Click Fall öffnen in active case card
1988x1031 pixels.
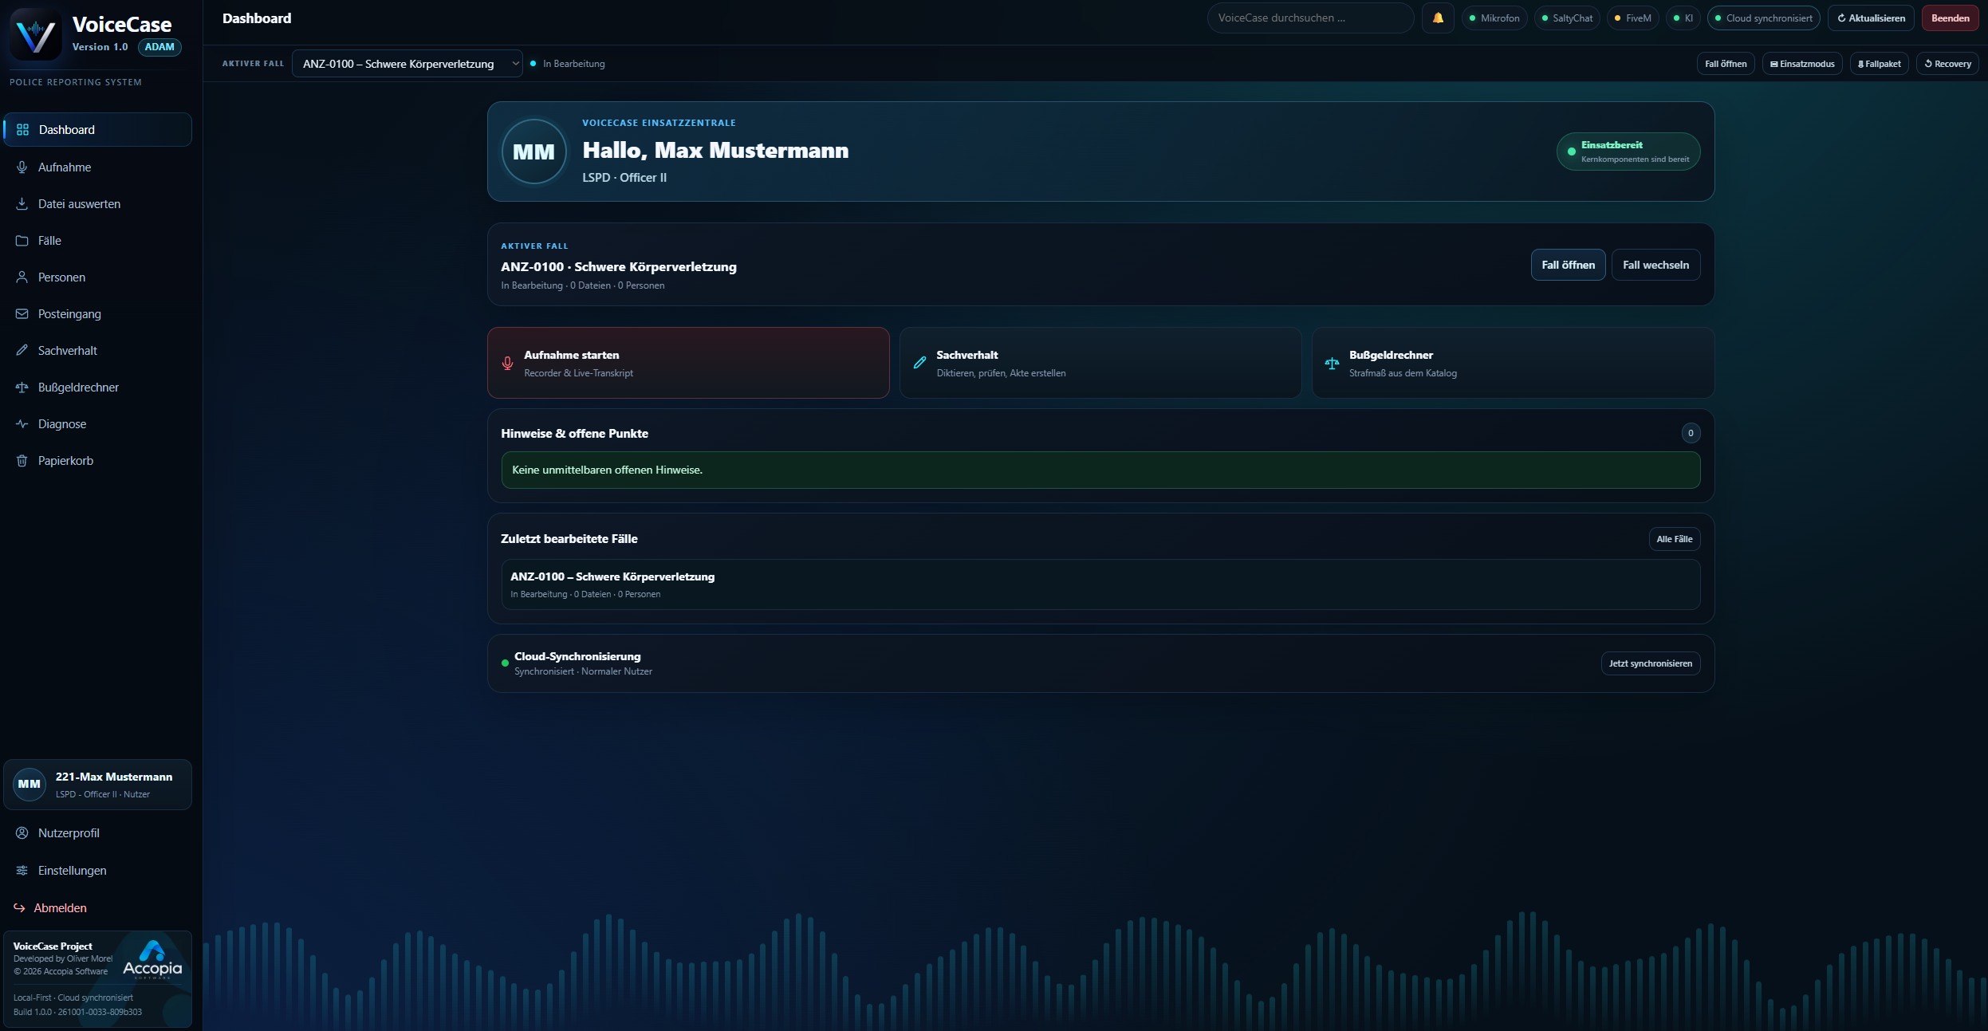pyautogui.click(x=1568, y=265)
